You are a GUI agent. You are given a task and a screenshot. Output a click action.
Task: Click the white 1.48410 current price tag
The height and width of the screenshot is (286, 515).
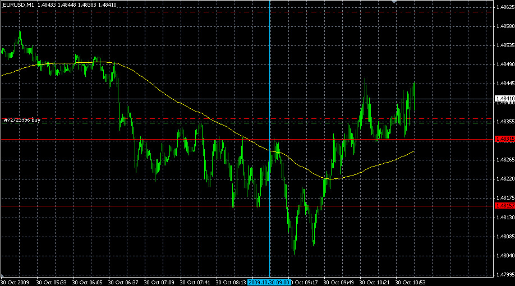click(503, 99)
